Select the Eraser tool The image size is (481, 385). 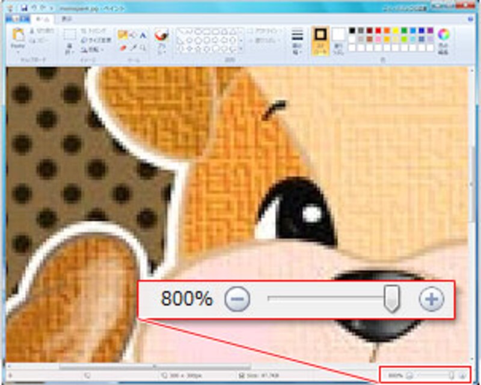tap(123, 48)
